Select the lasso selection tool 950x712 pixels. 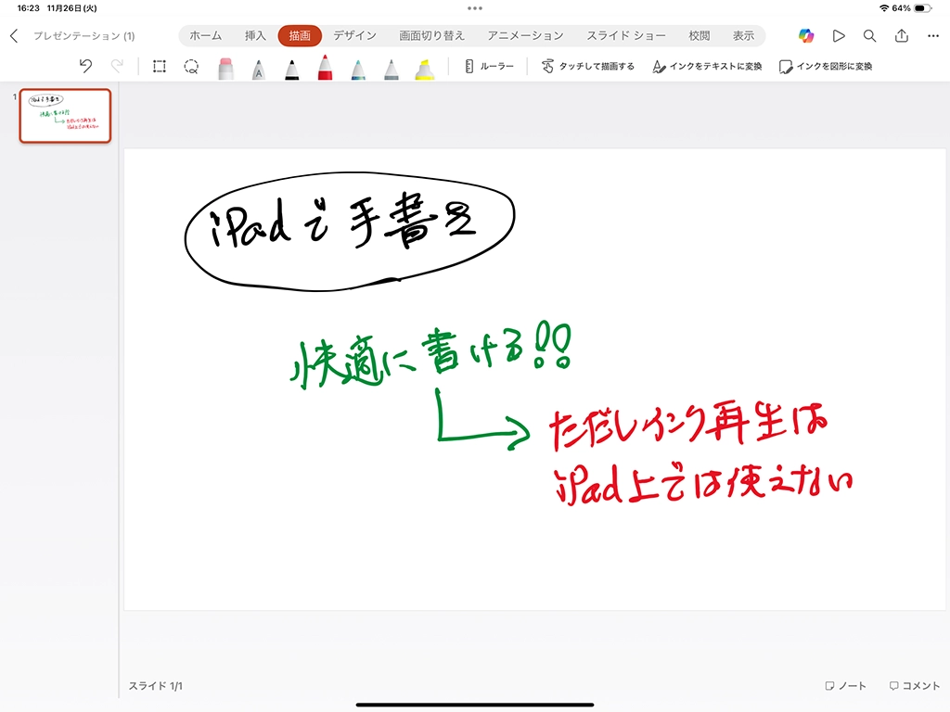point(191,66)
